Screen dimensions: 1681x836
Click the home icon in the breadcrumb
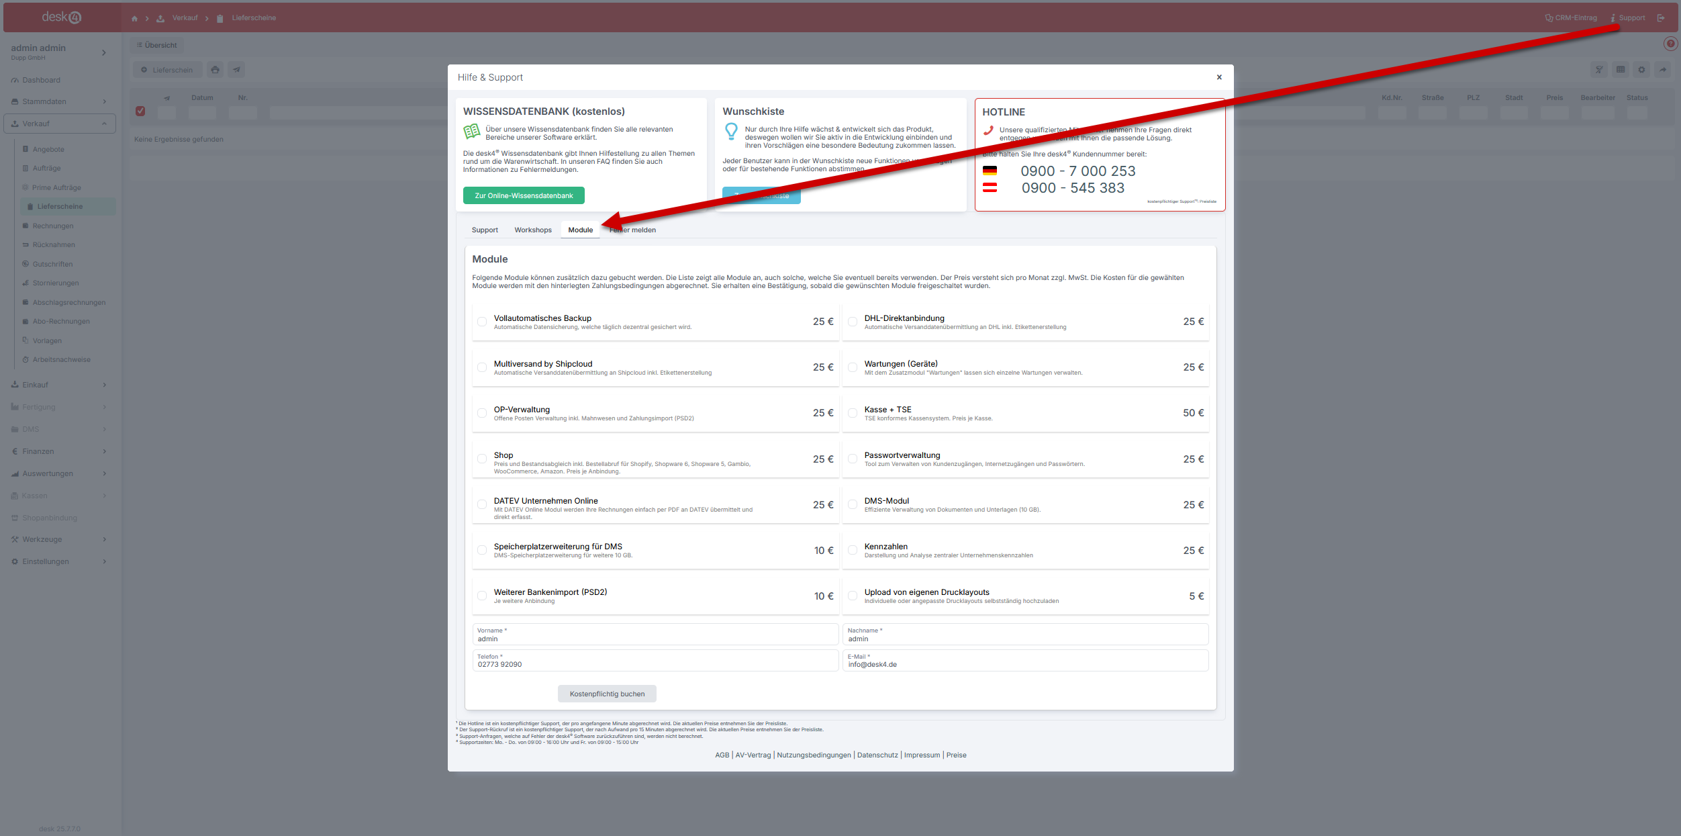pyautogui.click(x=134, y=18)
